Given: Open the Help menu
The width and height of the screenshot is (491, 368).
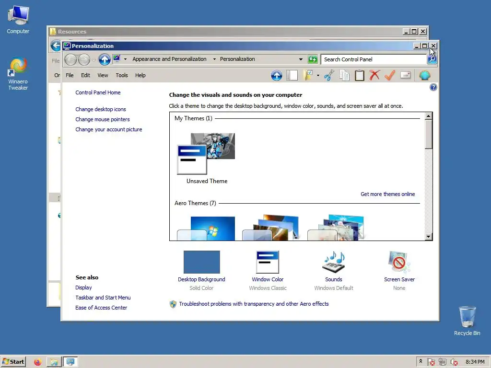Looking at the screenshot, I should point(140,75).
